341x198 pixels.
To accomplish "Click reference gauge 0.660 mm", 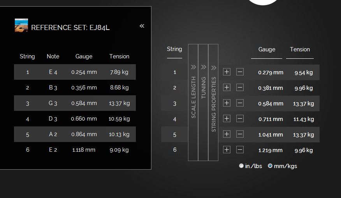I will (84, 119).
